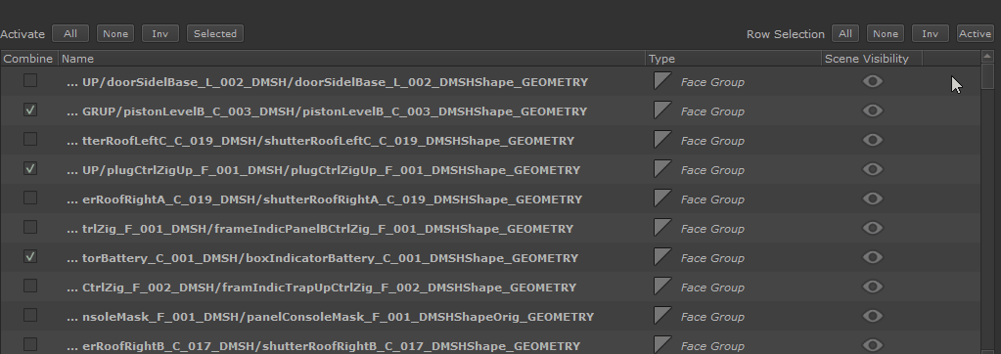Sort by the Combine column header

click(x=28, y=59)
